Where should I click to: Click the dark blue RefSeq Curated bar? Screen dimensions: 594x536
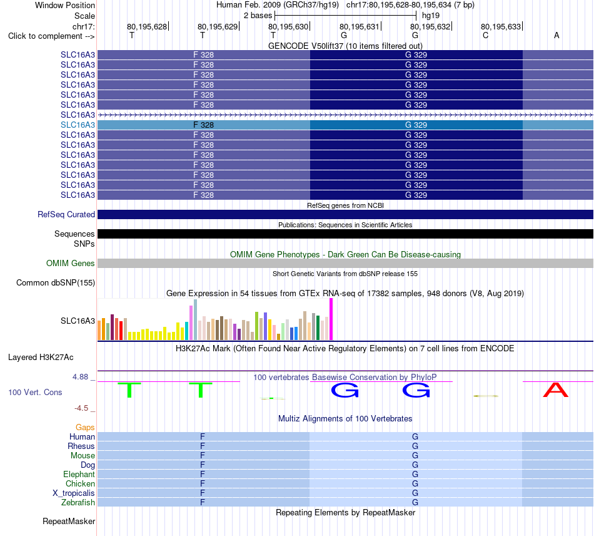345,214
